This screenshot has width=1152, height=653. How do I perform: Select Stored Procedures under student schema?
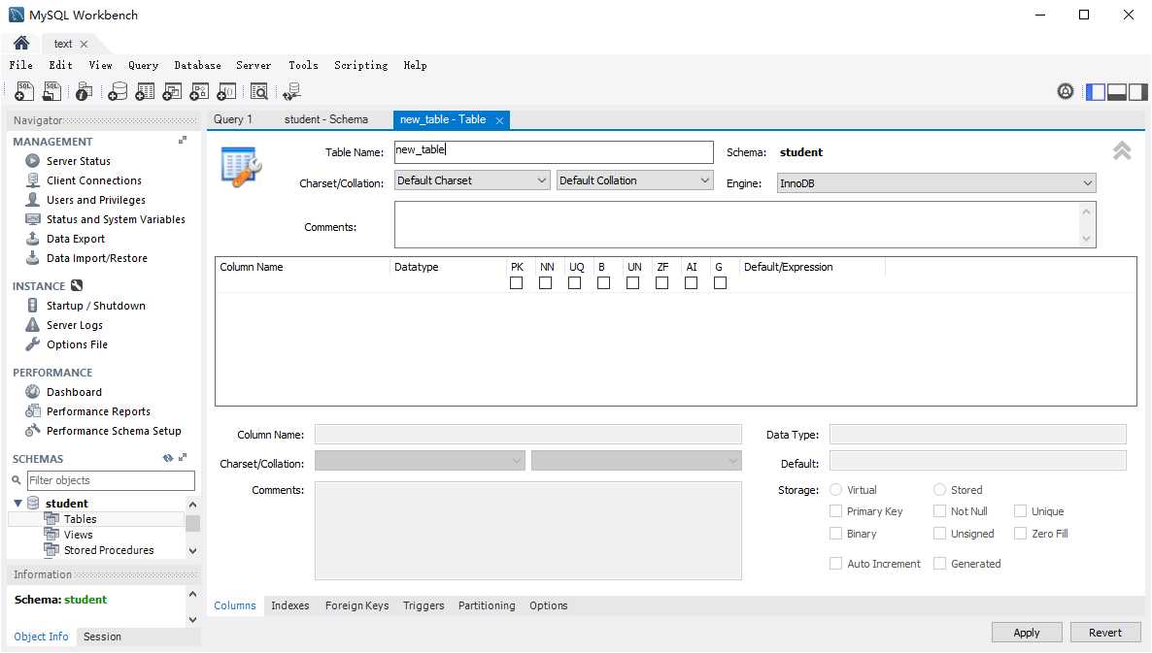click(x=109, y=549)
